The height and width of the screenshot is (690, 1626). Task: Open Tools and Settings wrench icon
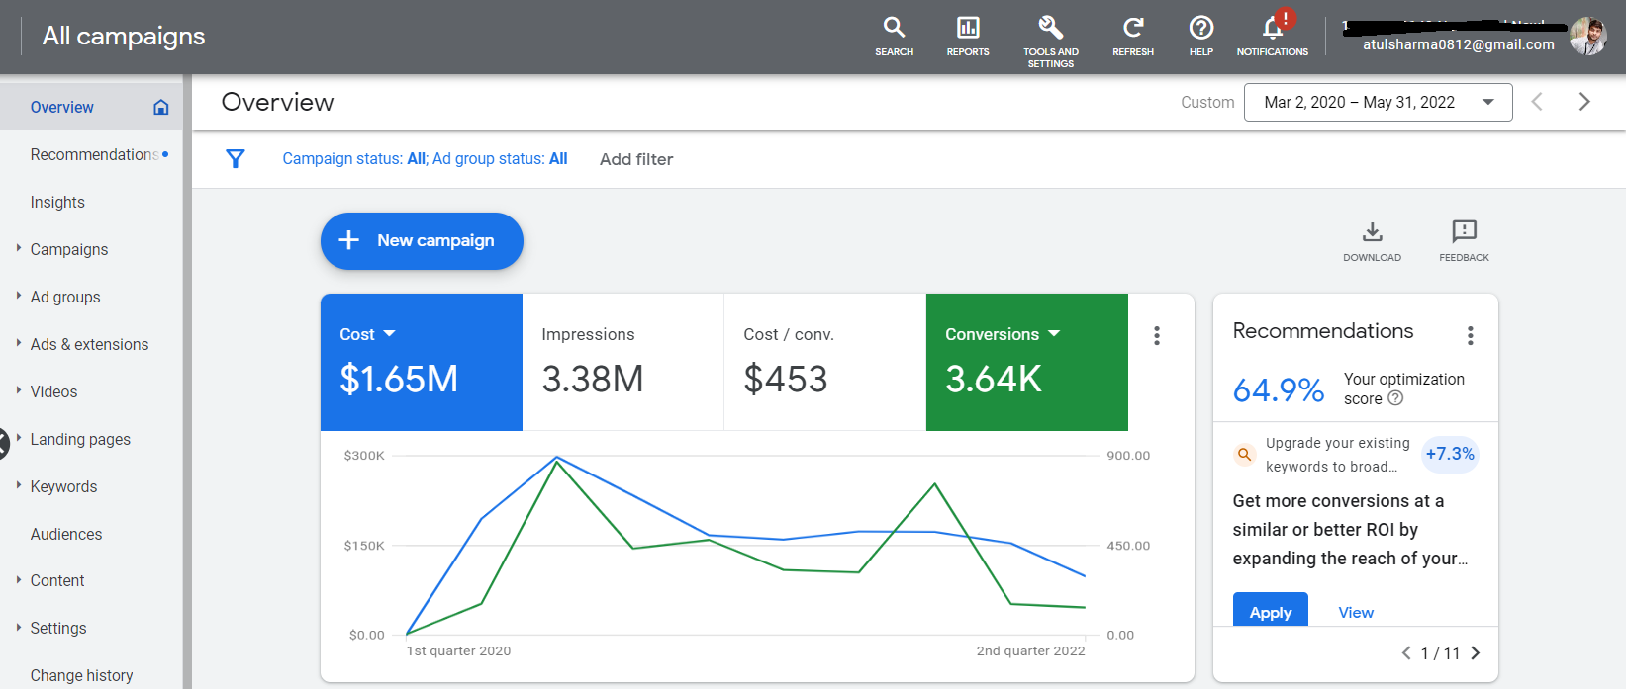coord(1051,41)
